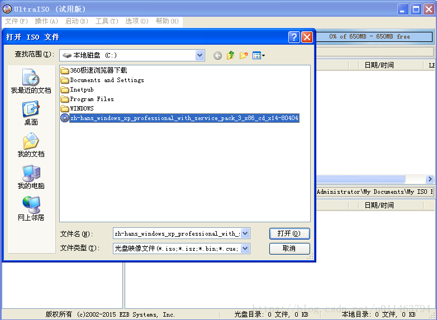
Task: Click the ISO disc icon of zh-hans file
Action: (x=65, y=118)
